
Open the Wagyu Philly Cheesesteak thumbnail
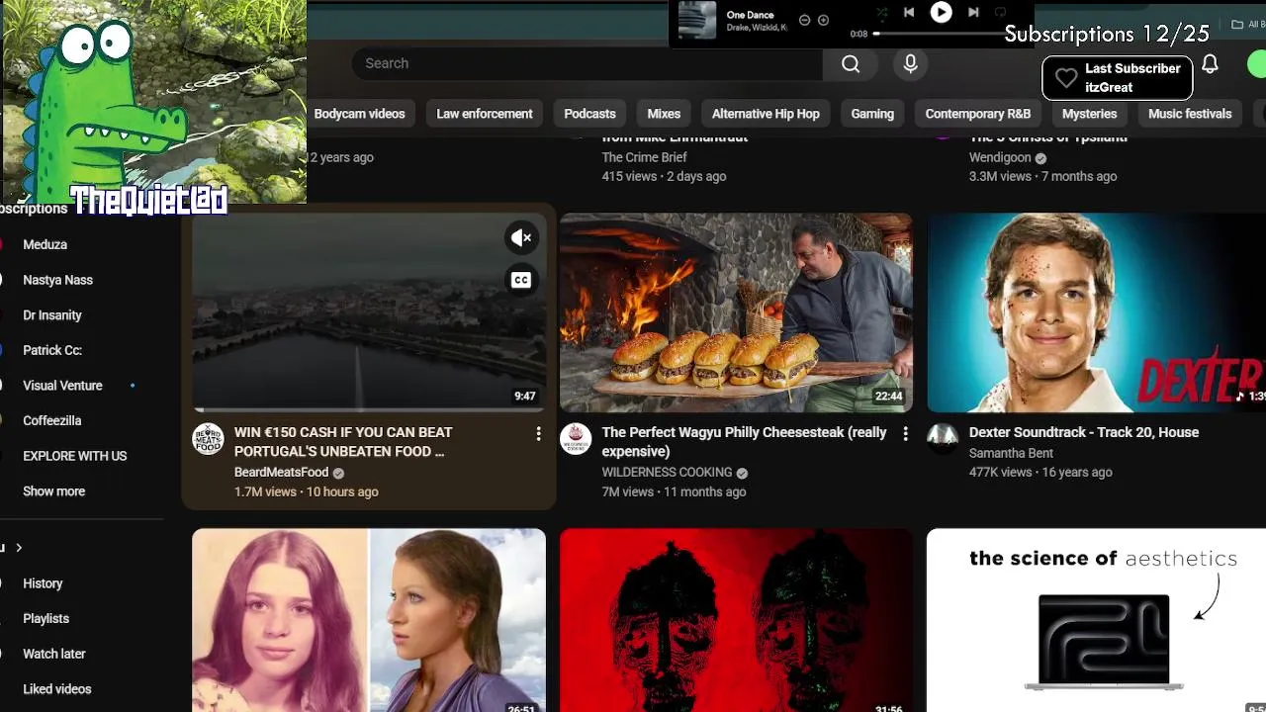pyautogui.click(x=736, y=312)
